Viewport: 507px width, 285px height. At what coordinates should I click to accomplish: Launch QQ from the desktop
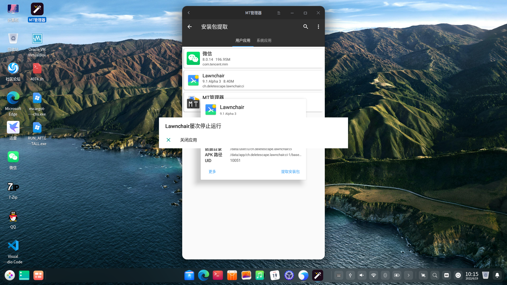tap(13, 216)
